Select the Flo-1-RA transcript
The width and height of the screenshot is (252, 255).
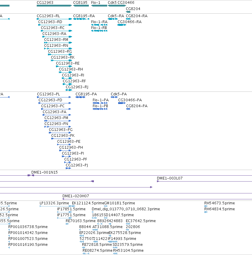tap(99, 22)
